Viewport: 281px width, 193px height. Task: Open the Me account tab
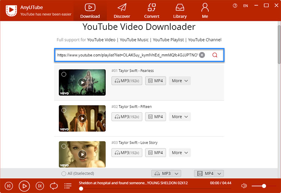click(205, 11)
